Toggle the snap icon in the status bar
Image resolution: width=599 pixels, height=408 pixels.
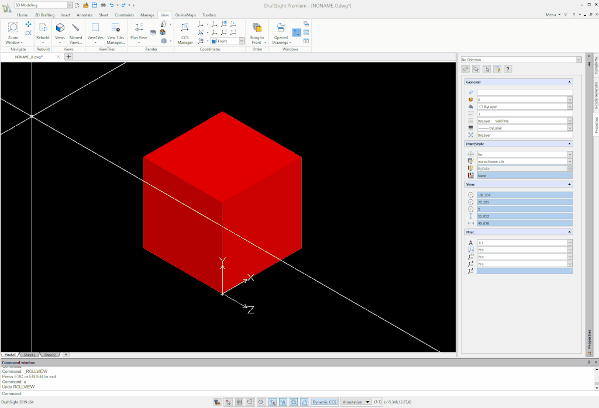pos(228,402)
